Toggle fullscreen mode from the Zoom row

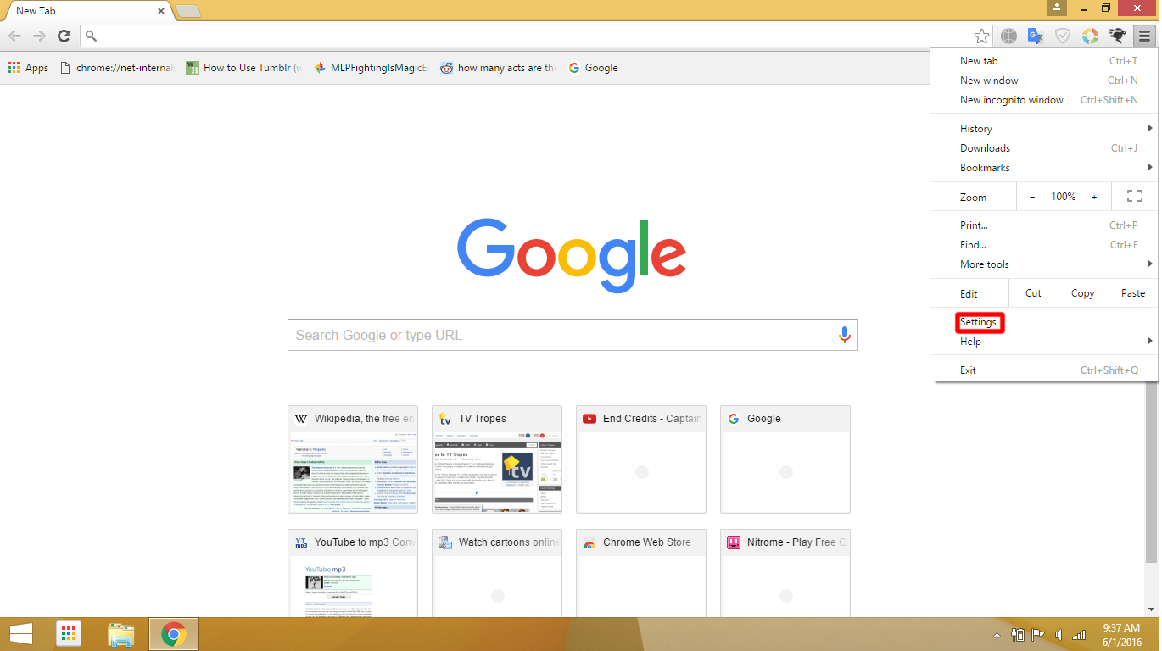pos(1134,197)
